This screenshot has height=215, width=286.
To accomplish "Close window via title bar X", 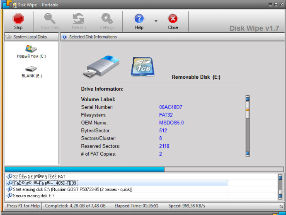I will point(281,5).
